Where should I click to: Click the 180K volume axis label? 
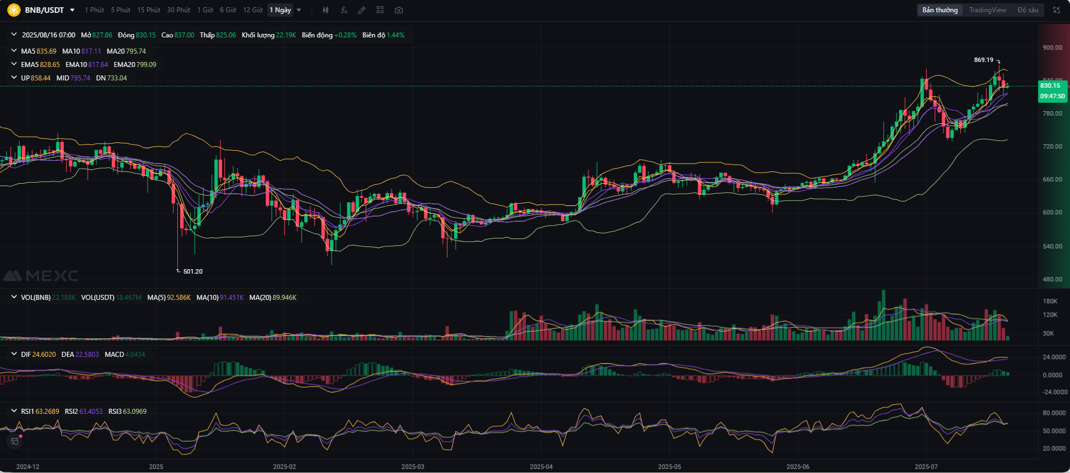click(x=1050, y=301)
